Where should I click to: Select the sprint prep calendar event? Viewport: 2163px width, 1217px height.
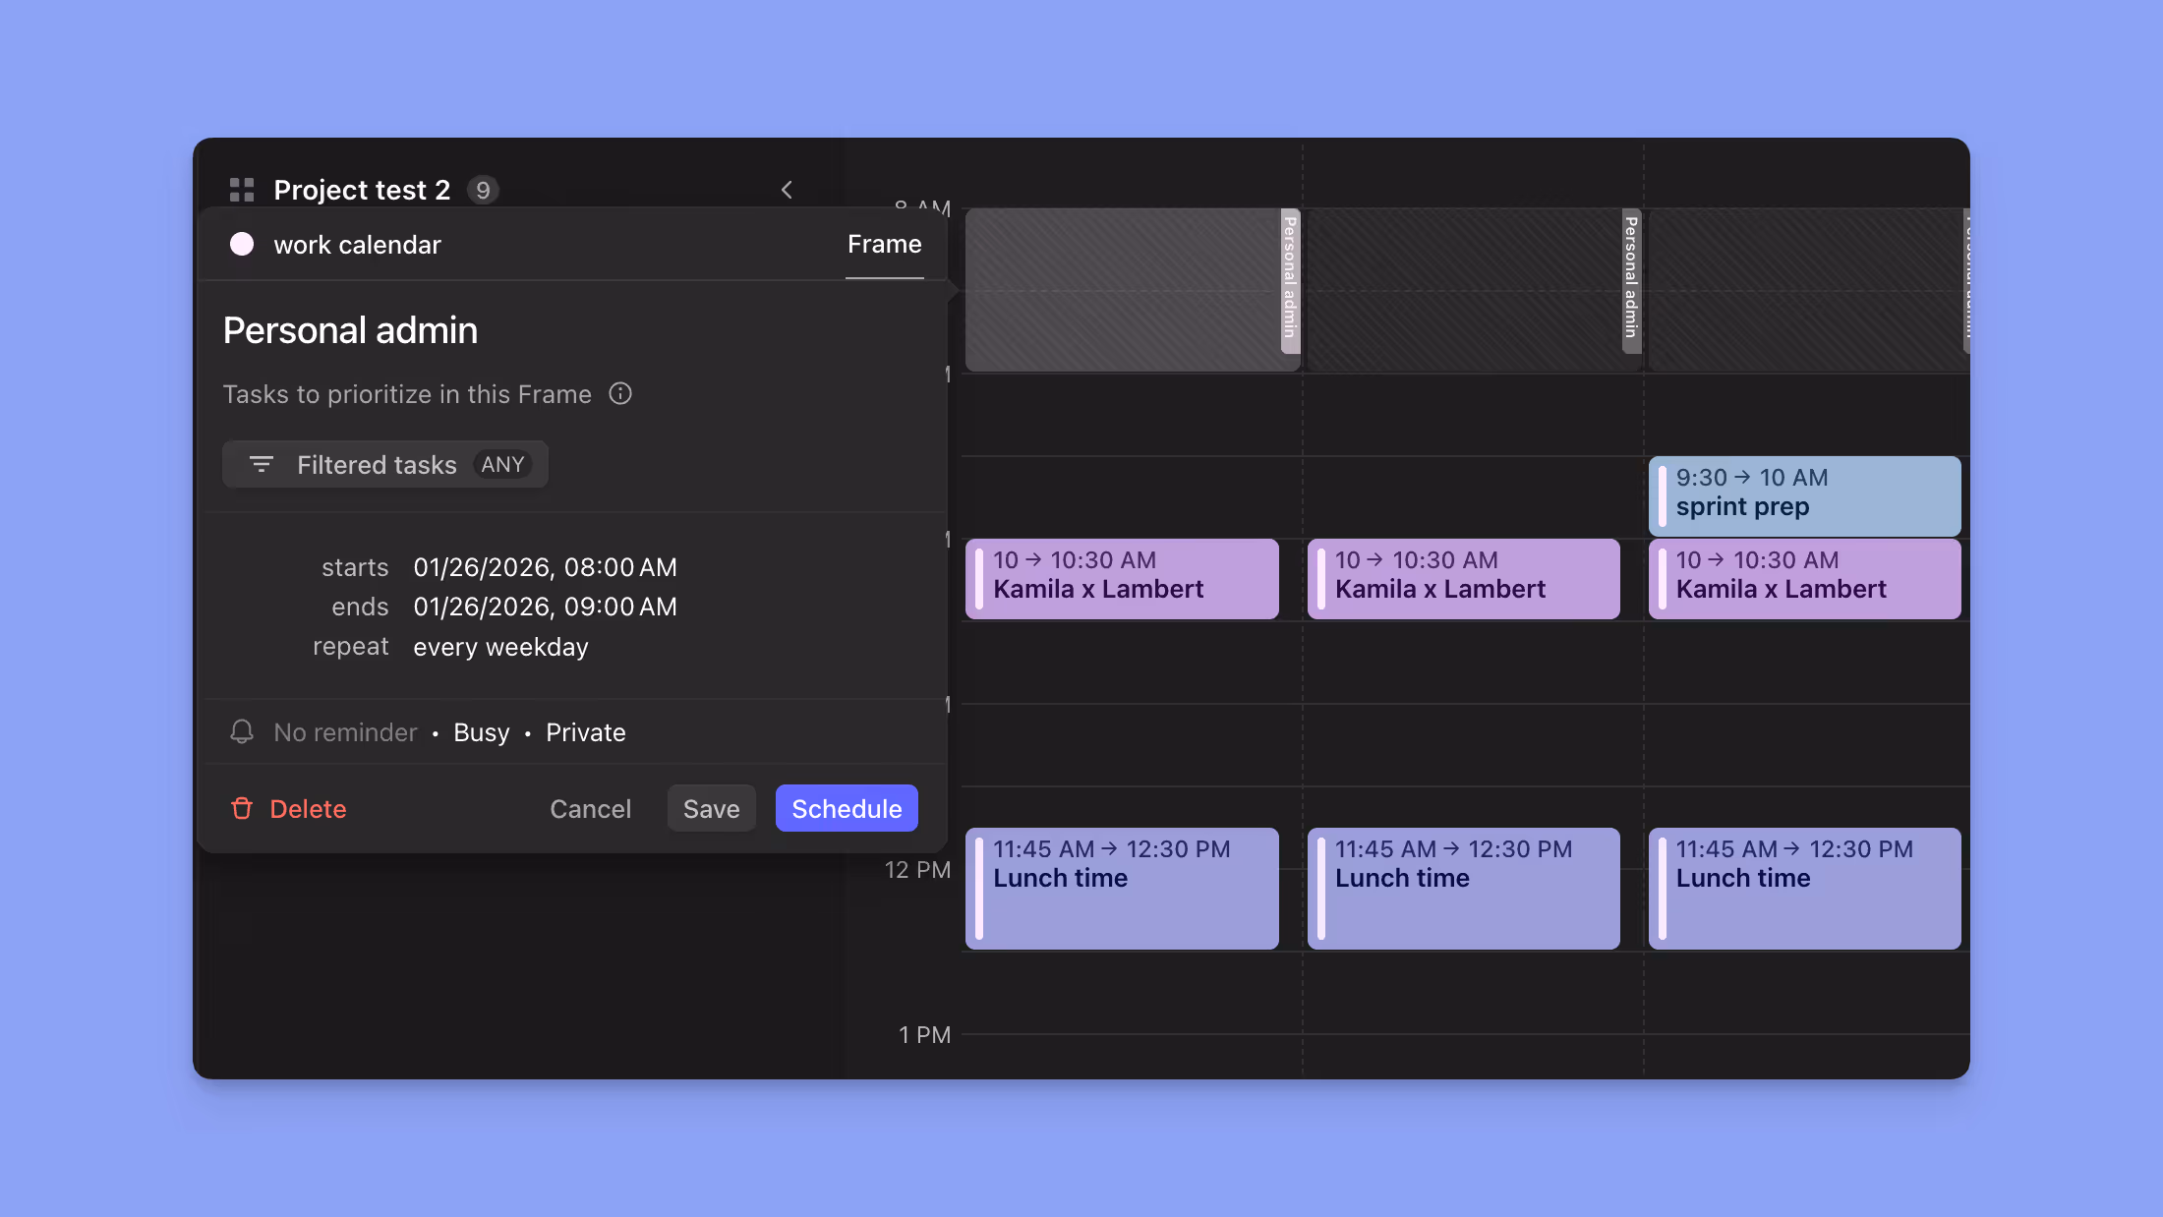coord(1804,495)
